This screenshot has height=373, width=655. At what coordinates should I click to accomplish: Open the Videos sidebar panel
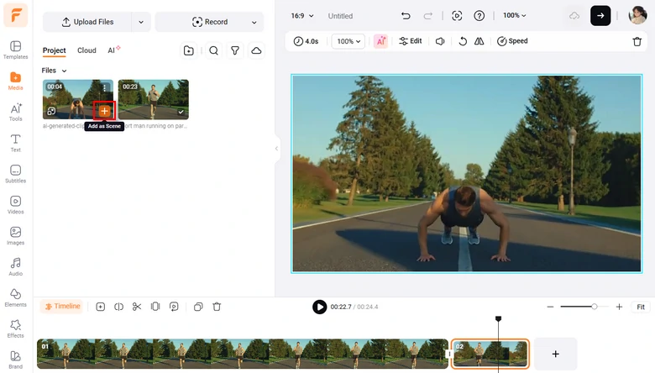15,205
